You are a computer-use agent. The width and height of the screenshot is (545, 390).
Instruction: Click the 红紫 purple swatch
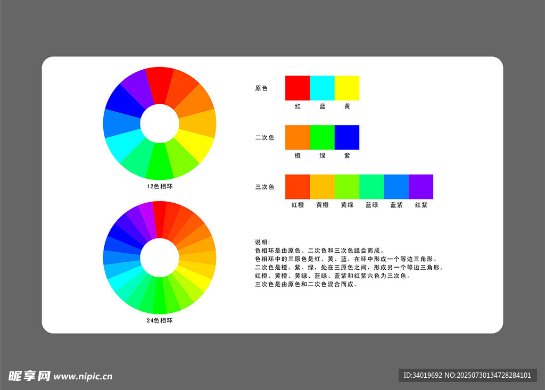[x=421, y=187]
